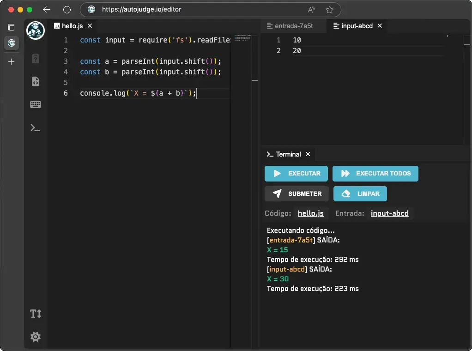Image resolution: width=472 pixels, height=351 pixels.
Task: Submit the solution with SUBMETER
Action: point(297,194)
